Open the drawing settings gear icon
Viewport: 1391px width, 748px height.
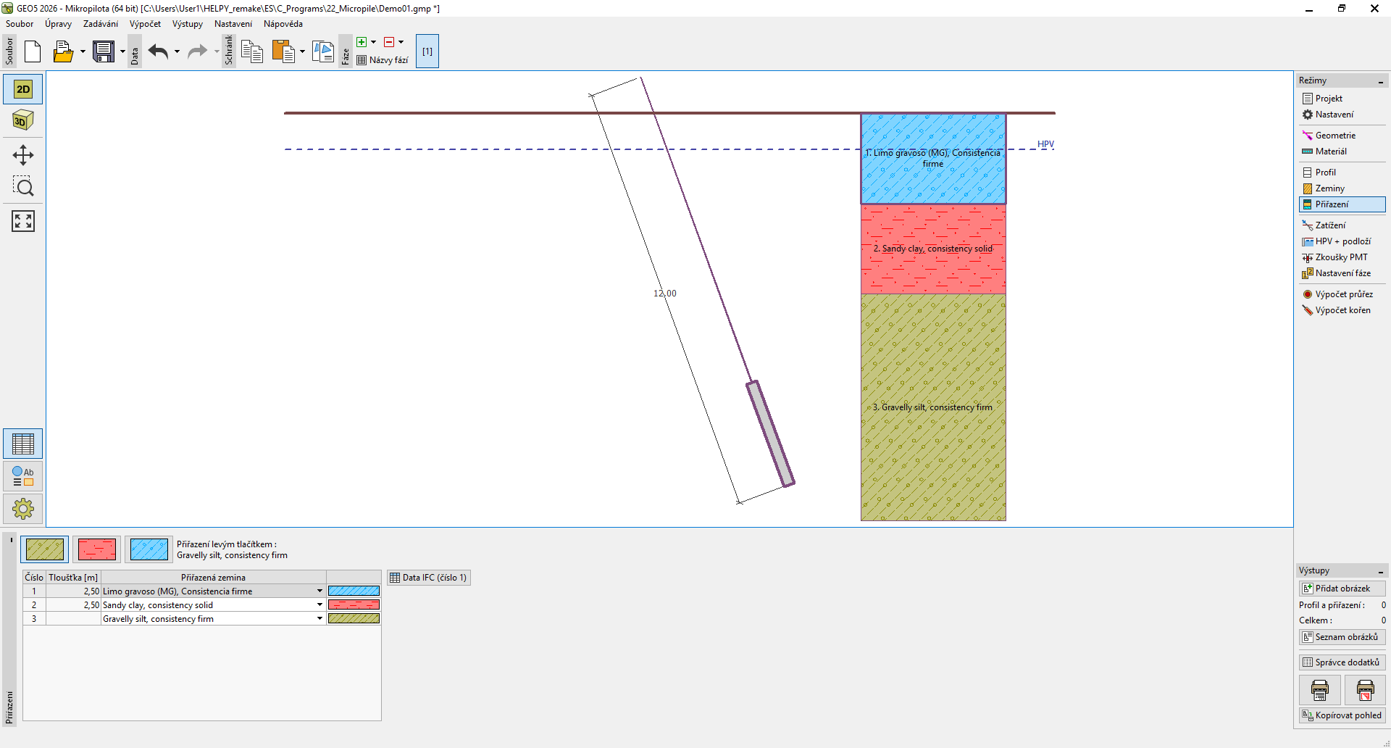[x=23, y=509]
